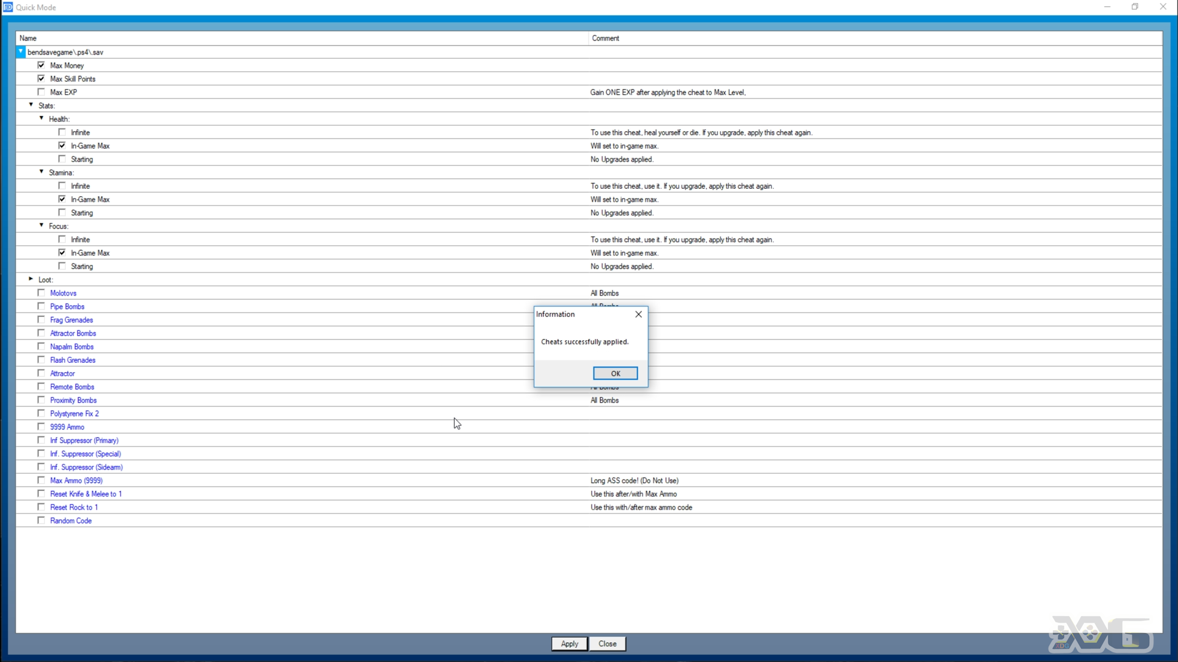Screen dimensions: 1178x662
Task: Enable Random Code cheat entry
Action: (41, 520)
